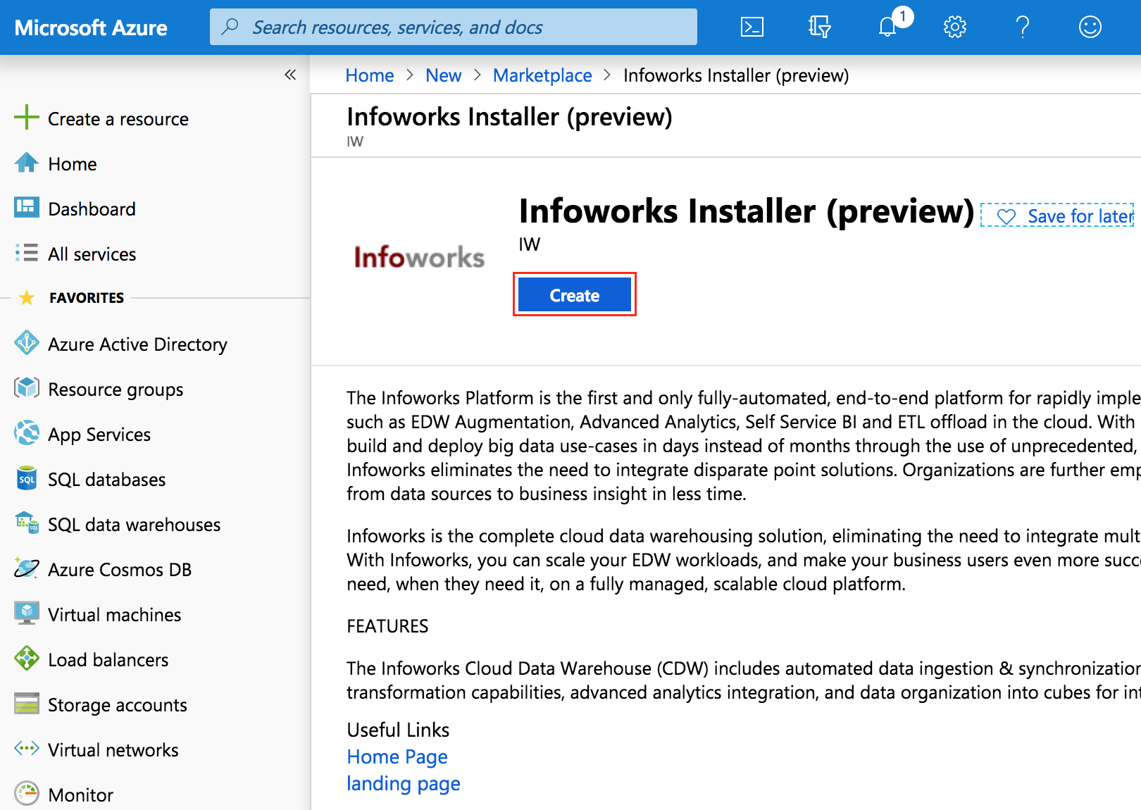This screenshot has width=1141, height=810.
Task: Click the SQL databases icon
Action: 27,478
